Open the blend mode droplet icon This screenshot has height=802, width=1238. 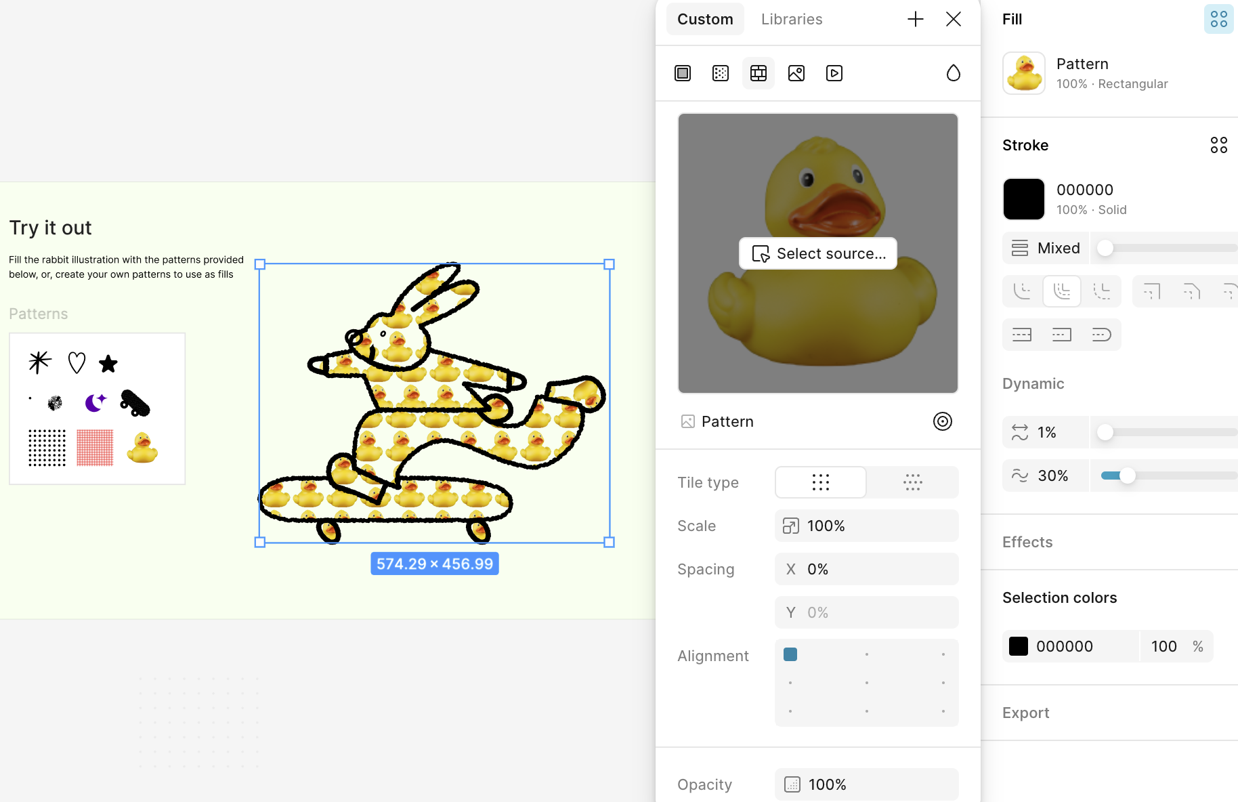[954, 73]
